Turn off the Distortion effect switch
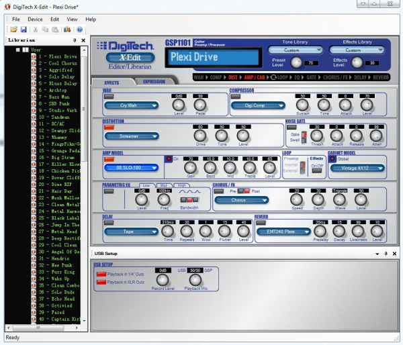 [x=109, y=128]
